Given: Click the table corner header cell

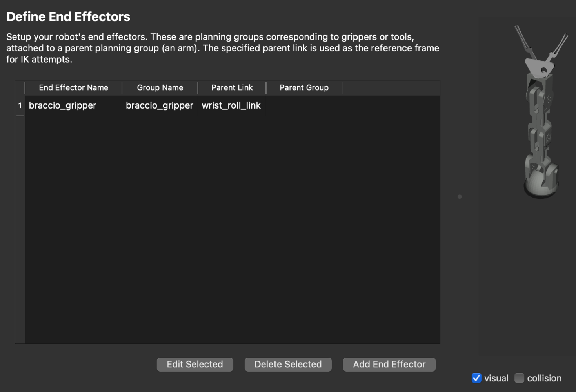Looking at the screenshot, I should [x=20, y=88].
